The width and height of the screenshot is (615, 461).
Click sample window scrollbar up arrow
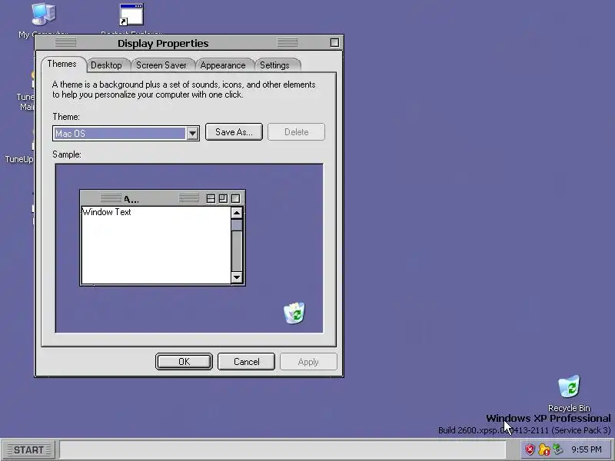click(237, 214)
